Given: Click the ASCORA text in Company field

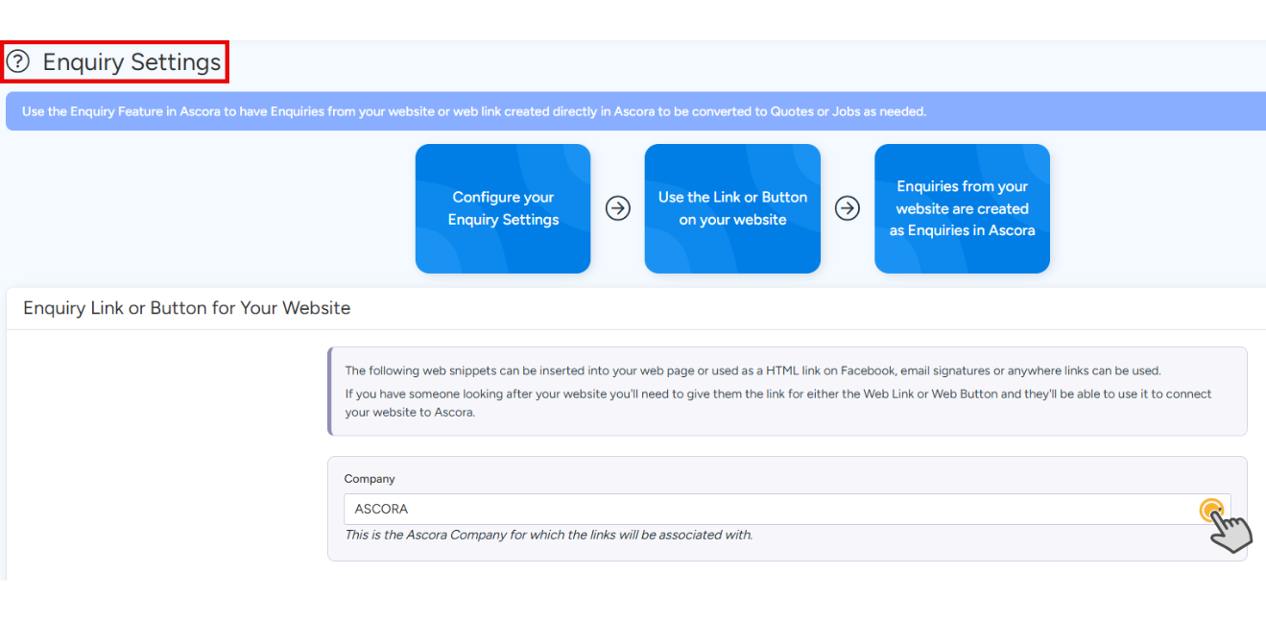Looking at the screenshot, I should pos(381,509).
